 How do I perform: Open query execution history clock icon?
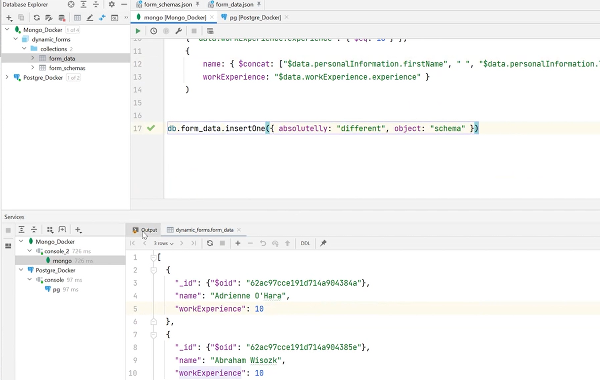154,31
